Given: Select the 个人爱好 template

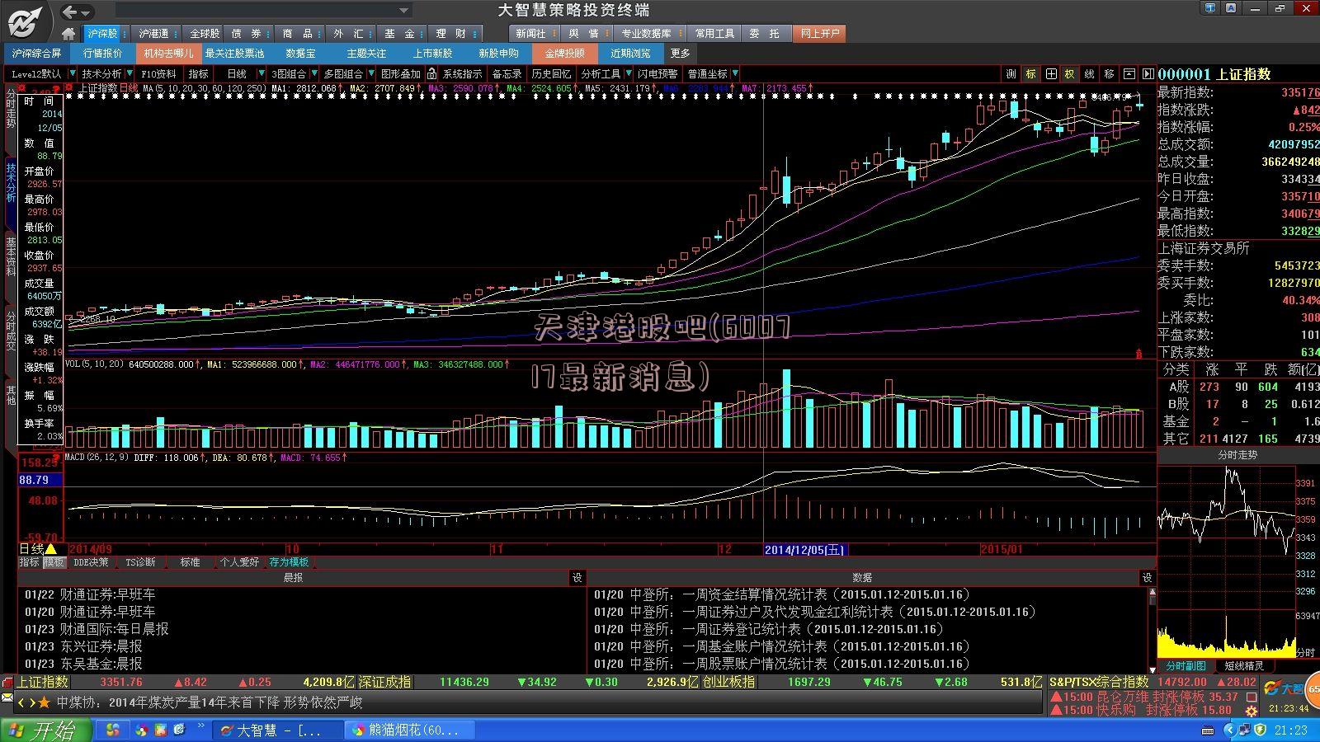Looking at the screenshot, I should click(x=239, y=562).
